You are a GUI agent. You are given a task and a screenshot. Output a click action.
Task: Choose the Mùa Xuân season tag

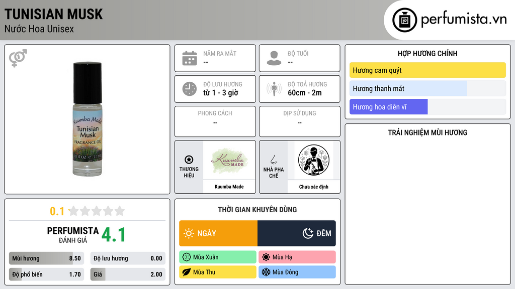[218, 257]
